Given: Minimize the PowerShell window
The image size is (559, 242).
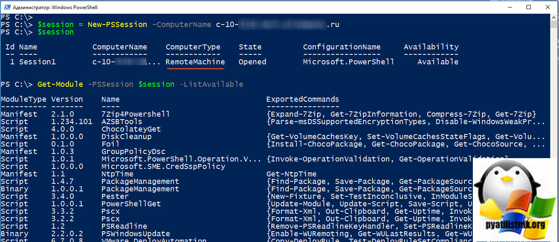Looking at the screenshot, I should (x=509, y=7).
